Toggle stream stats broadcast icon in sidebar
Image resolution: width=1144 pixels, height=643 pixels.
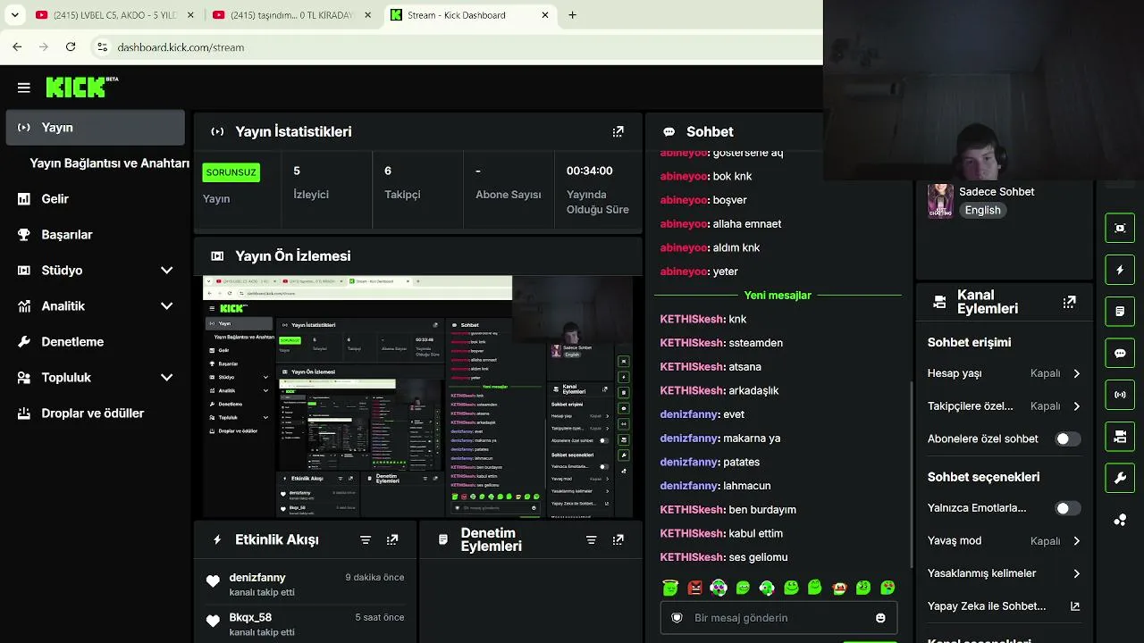[1120, 395]
